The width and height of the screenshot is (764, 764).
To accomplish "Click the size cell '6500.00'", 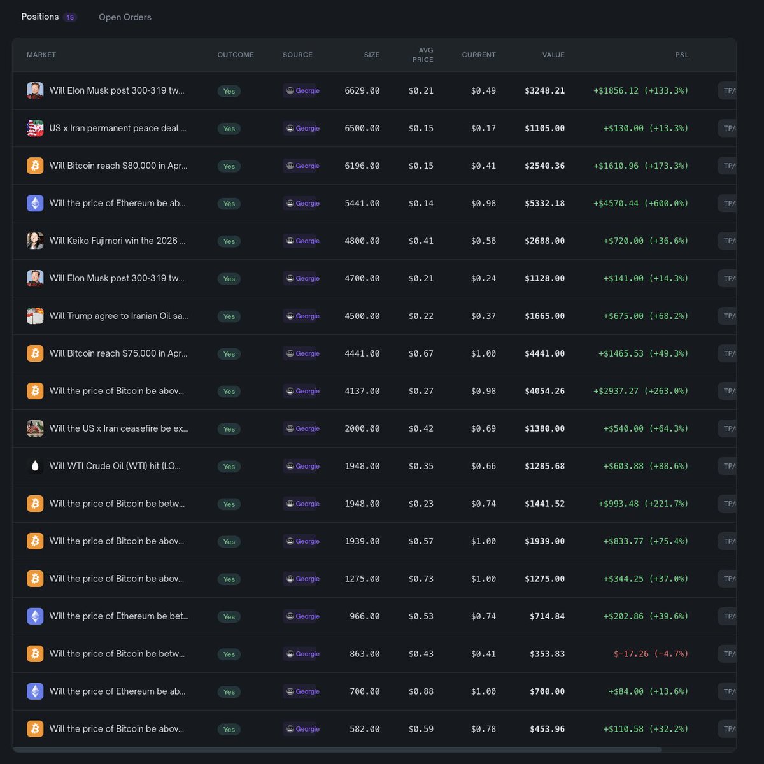I will coord(362,128).
